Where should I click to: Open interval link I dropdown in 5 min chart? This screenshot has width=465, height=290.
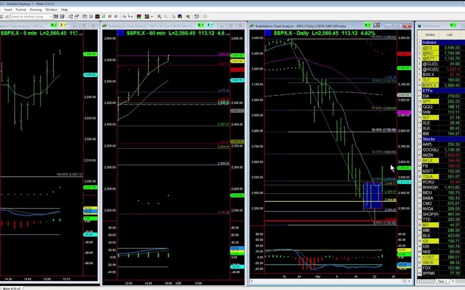coord(63,25)
